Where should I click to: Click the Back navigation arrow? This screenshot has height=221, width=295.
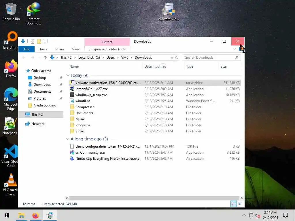click(x=24, y=58)
